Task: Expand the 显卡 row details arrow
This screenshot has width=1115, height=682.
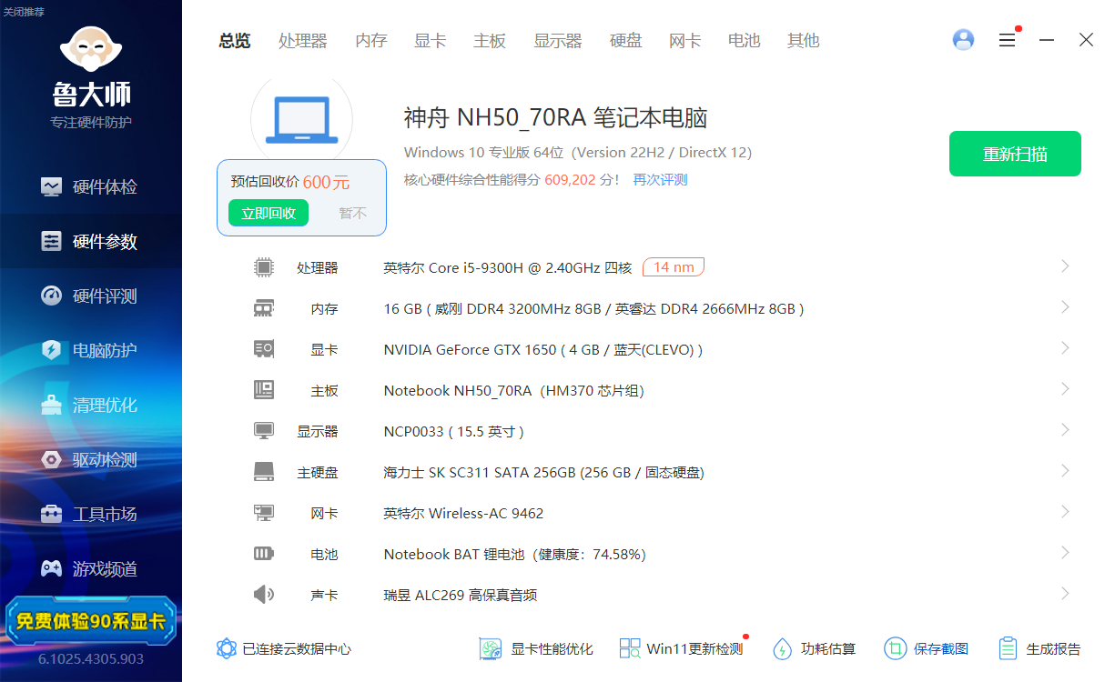Action: 1065,348
